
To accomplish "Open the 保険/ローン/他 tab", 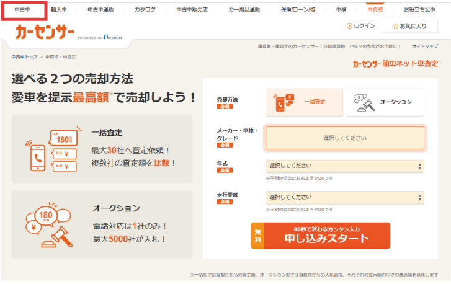I will pyautogui.click(x=298, y=10).
